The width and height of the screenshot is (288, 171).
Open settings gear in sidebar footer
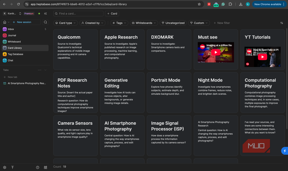(5, 167)
